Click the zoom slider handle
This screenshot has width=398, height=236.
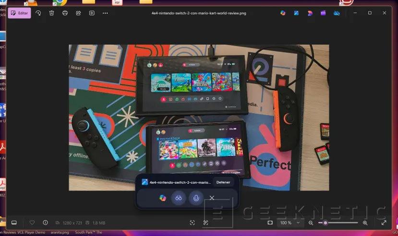325,223
